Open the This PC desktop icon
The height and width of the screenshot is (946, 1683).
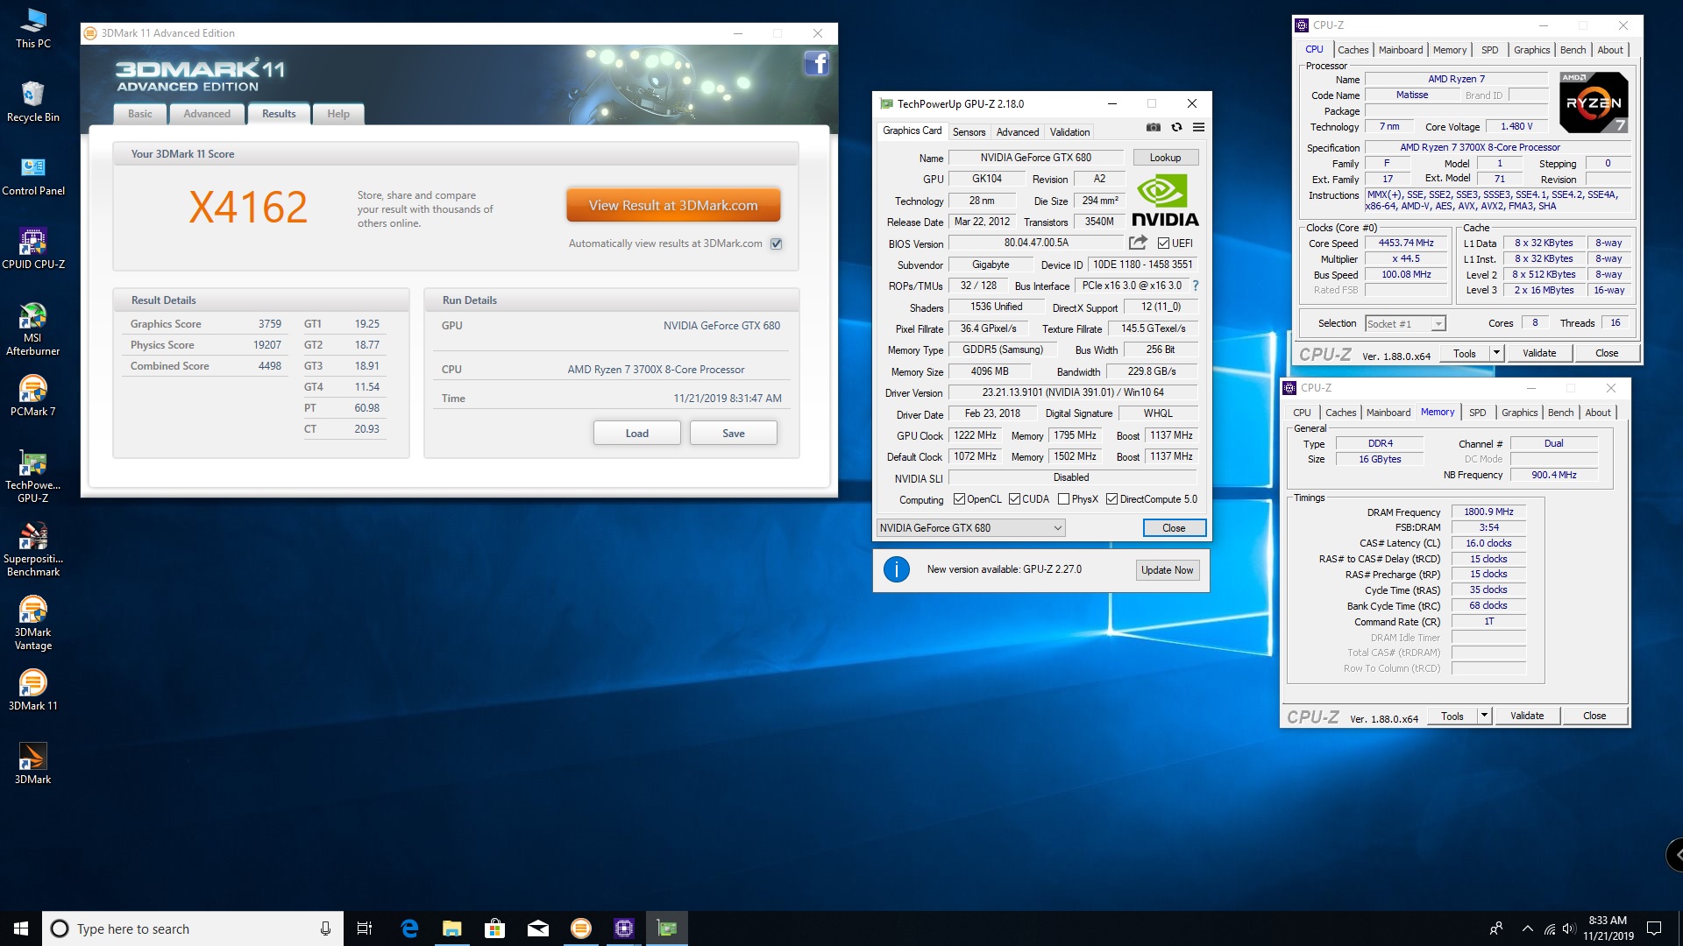pos(33,28)
